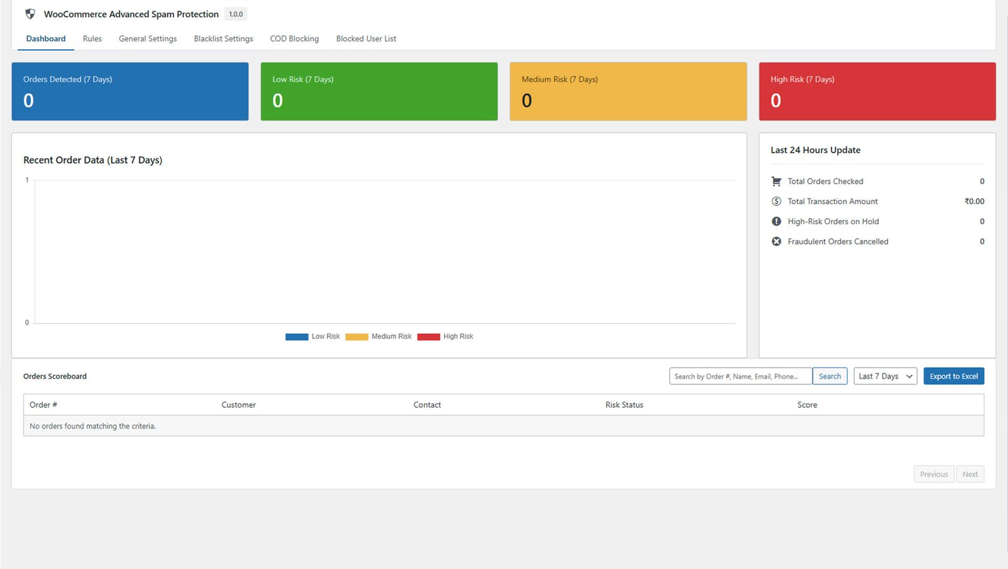
Task: Click the X Fraudulent Orders Cancelled icon
Action: click(x=776, y=242)
